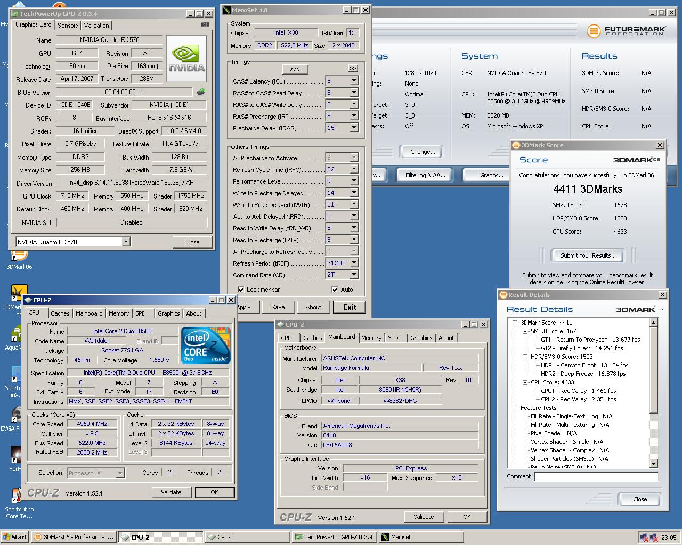The height and width of the screenshot is (545, 682).
Task: Open the About tab in the front CPU-Z
Action: pos(194,313)
